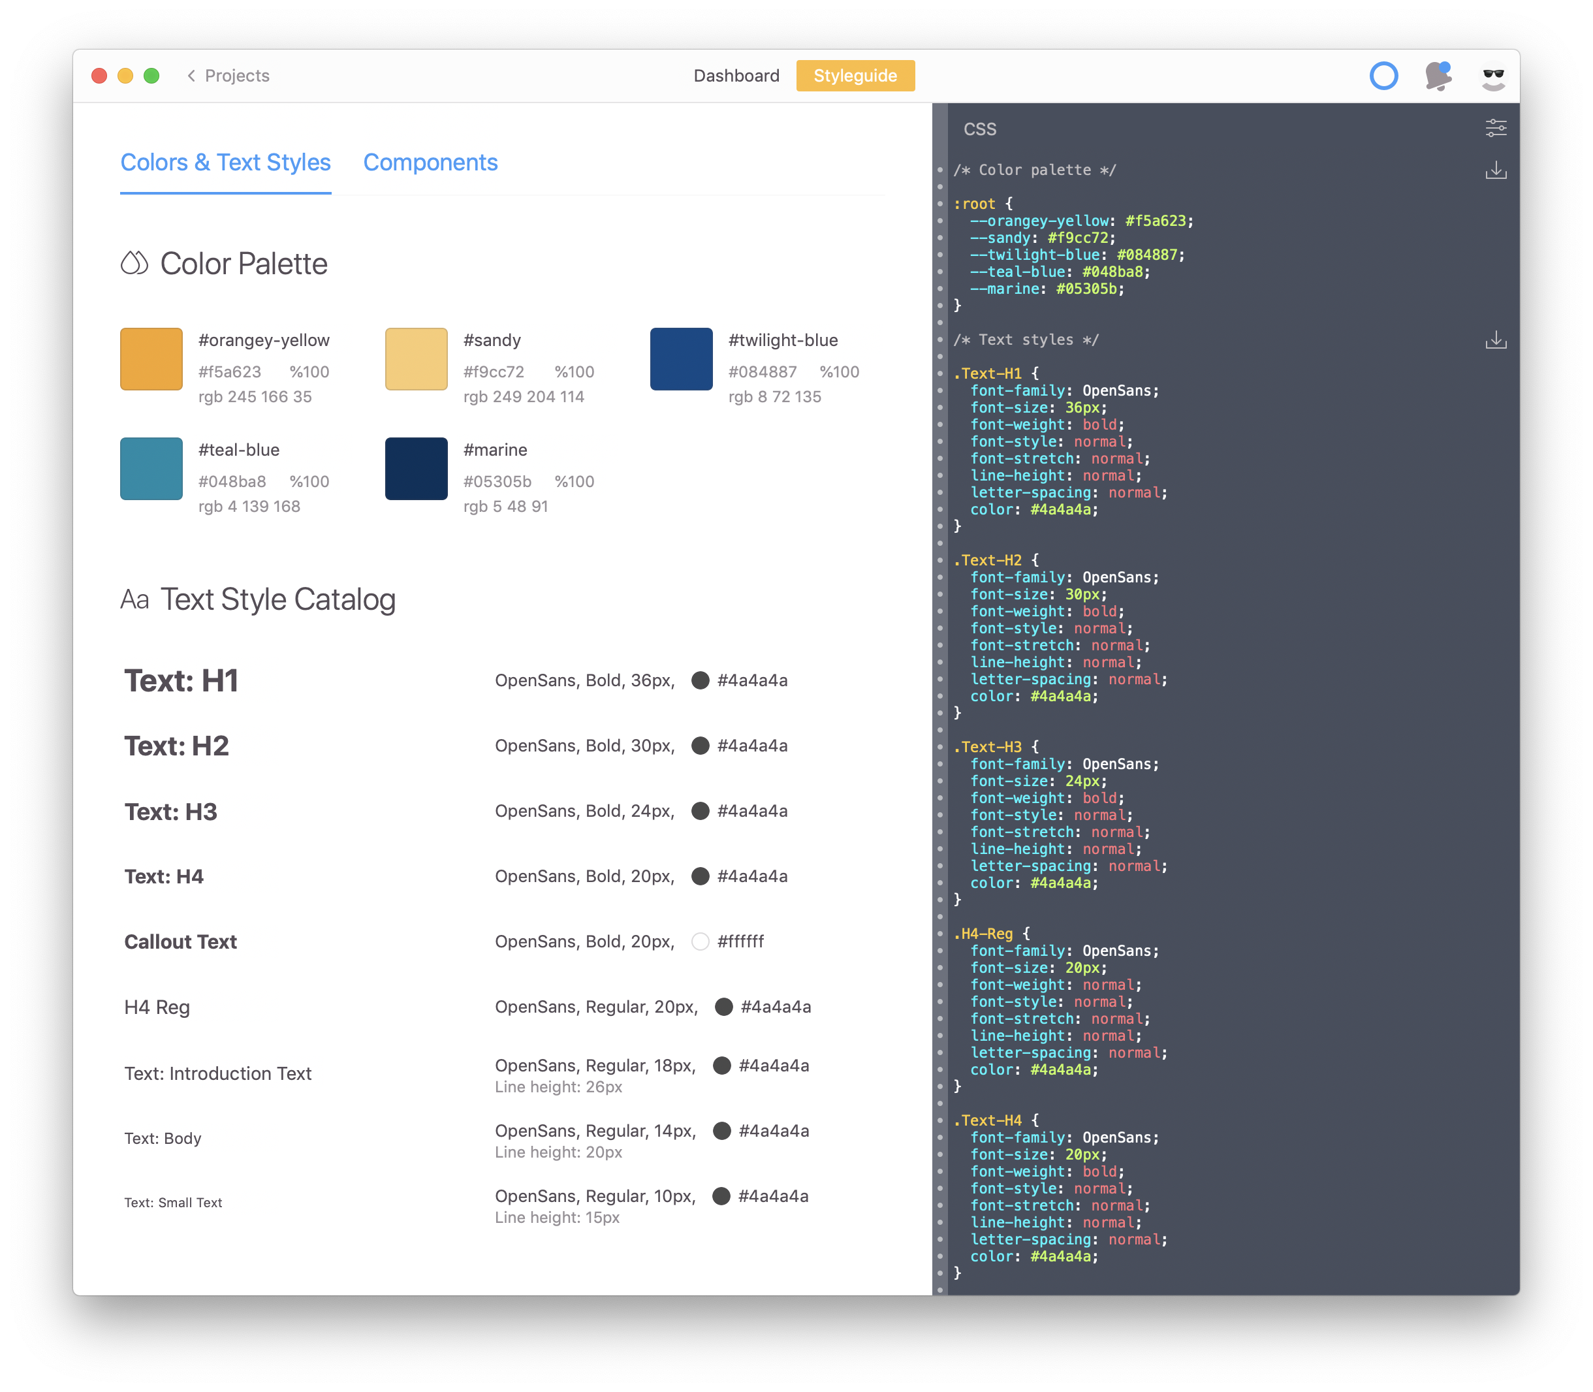Download the text styles CSS via lower download icon
The width and height of the screenshot is (1593, 1392).
tap(1496, 340)
